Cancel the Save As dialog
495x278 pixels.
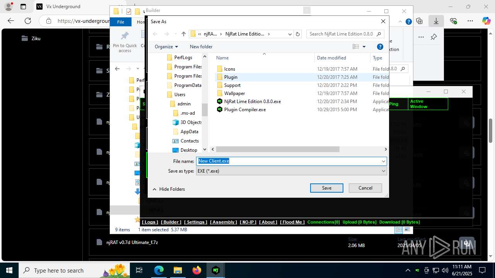(365, 188)
